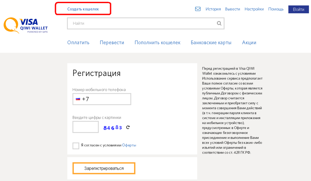Open Настройки in the top menu
The height and width of the screenshot is (181, 311).
(254, 9)
